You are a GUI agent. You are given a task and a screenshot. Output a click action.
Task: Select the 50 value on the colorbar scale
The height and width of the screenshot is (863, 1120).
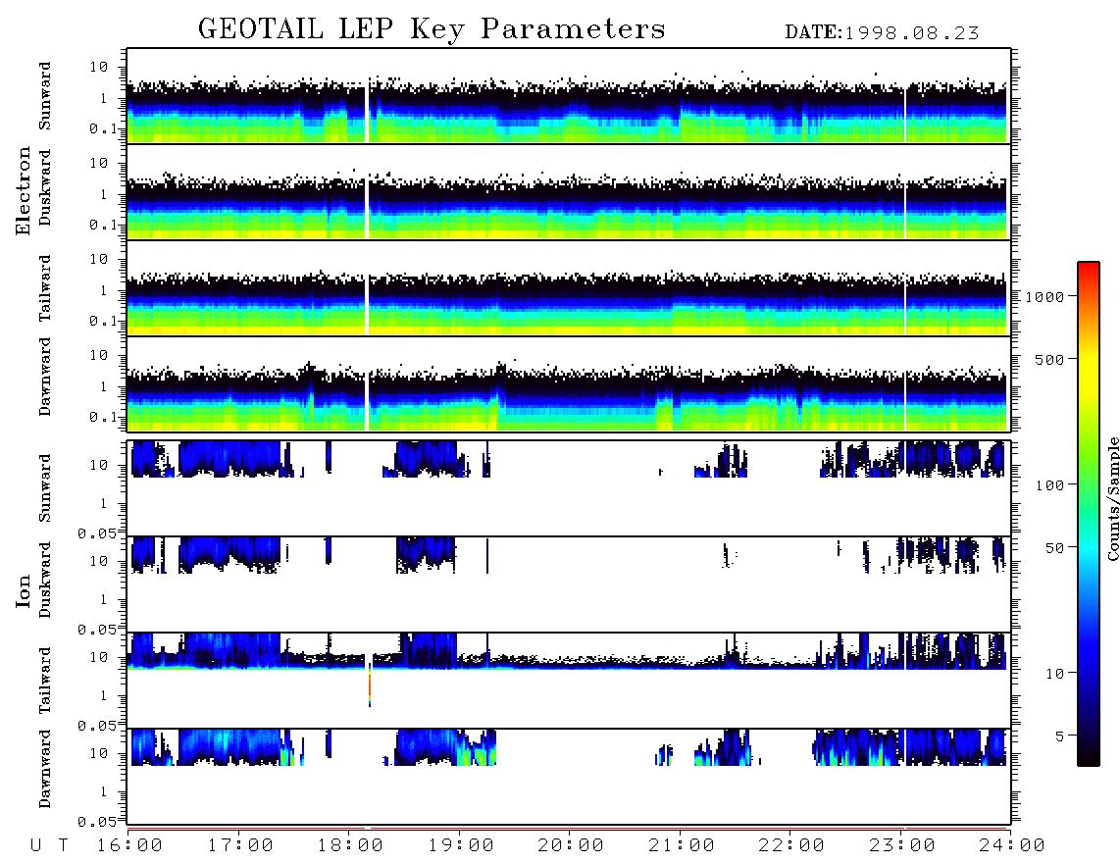coord(1055,548)
